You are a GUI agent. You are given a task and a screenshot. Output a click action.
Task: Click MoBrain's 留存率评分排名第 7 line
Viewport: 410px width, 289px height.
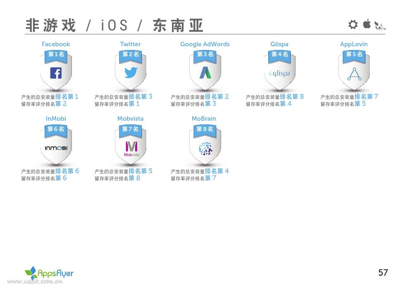pyautogui.click(x=193, y=178)
